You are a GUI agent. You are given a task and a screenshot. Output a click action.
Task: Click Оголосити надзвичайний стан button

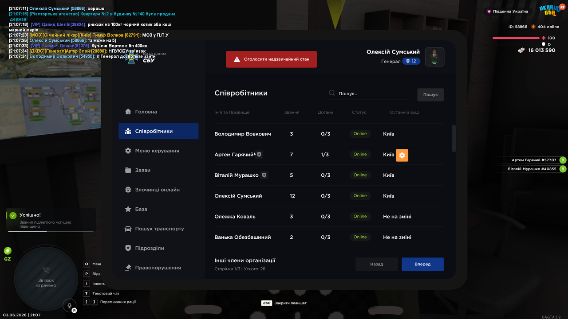(271, 59)
